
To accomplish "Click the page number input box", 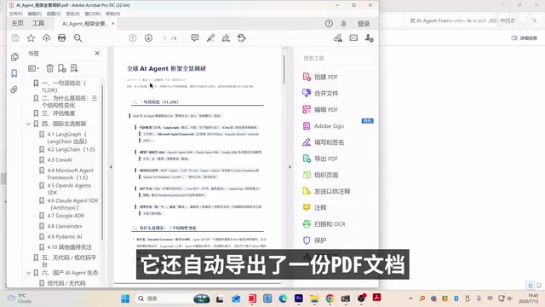I will 164,38.
